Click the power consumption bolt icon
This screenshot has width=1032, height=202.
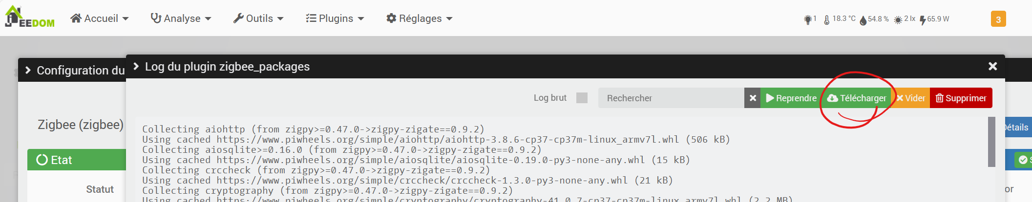(923, 20)
